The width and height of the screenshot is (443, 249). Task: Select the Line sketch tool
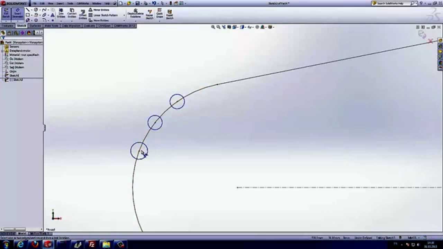(x=28, y=10)
